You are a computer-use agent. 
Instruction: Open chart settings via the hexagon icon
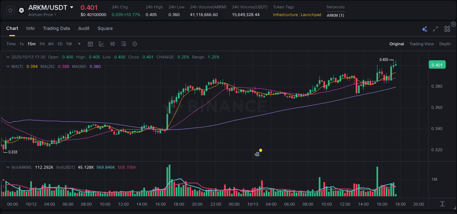(x=135, y=44)
